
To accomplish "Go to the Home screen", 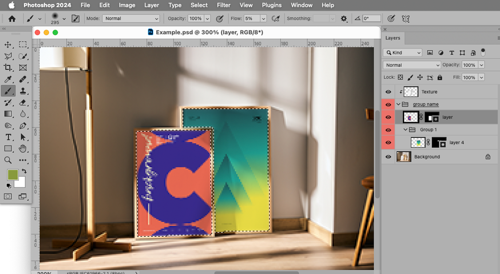I will click(x=12, y=19).
